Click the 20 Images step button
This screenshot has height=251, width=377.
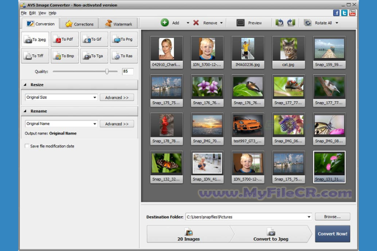pos(188,234)
